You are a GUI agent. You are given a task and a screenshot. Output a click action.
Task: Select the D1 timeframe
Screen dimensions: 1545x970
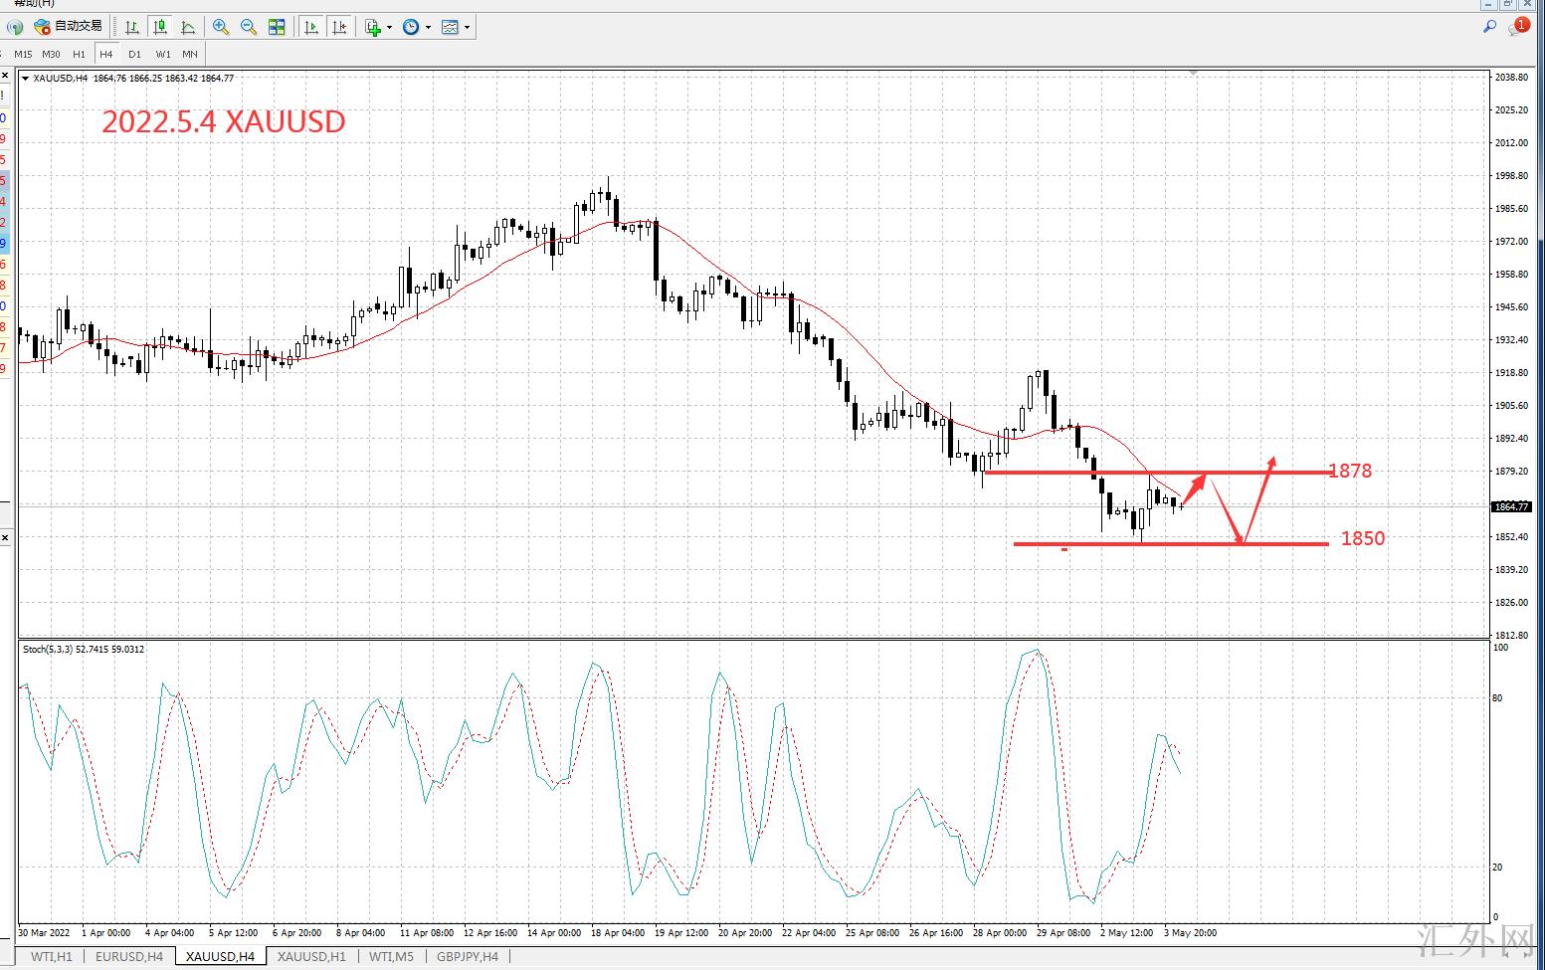(134, 54)
